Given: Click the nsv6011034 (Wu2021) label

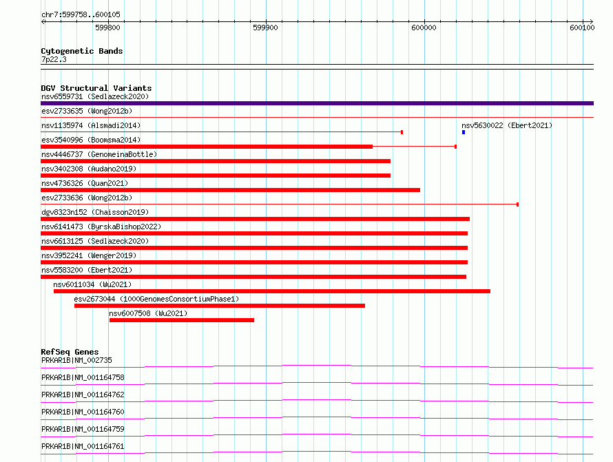Looking at the screenshot, I should pos(92,284).
